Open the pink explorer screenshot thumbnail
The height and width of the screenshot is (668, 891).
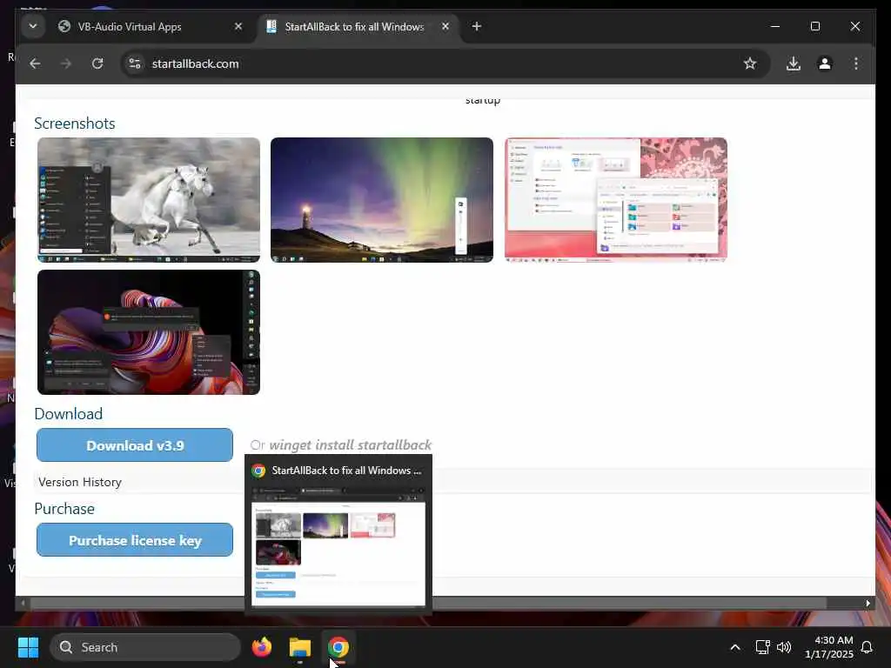pyautogui.click(x=616, y=200)
